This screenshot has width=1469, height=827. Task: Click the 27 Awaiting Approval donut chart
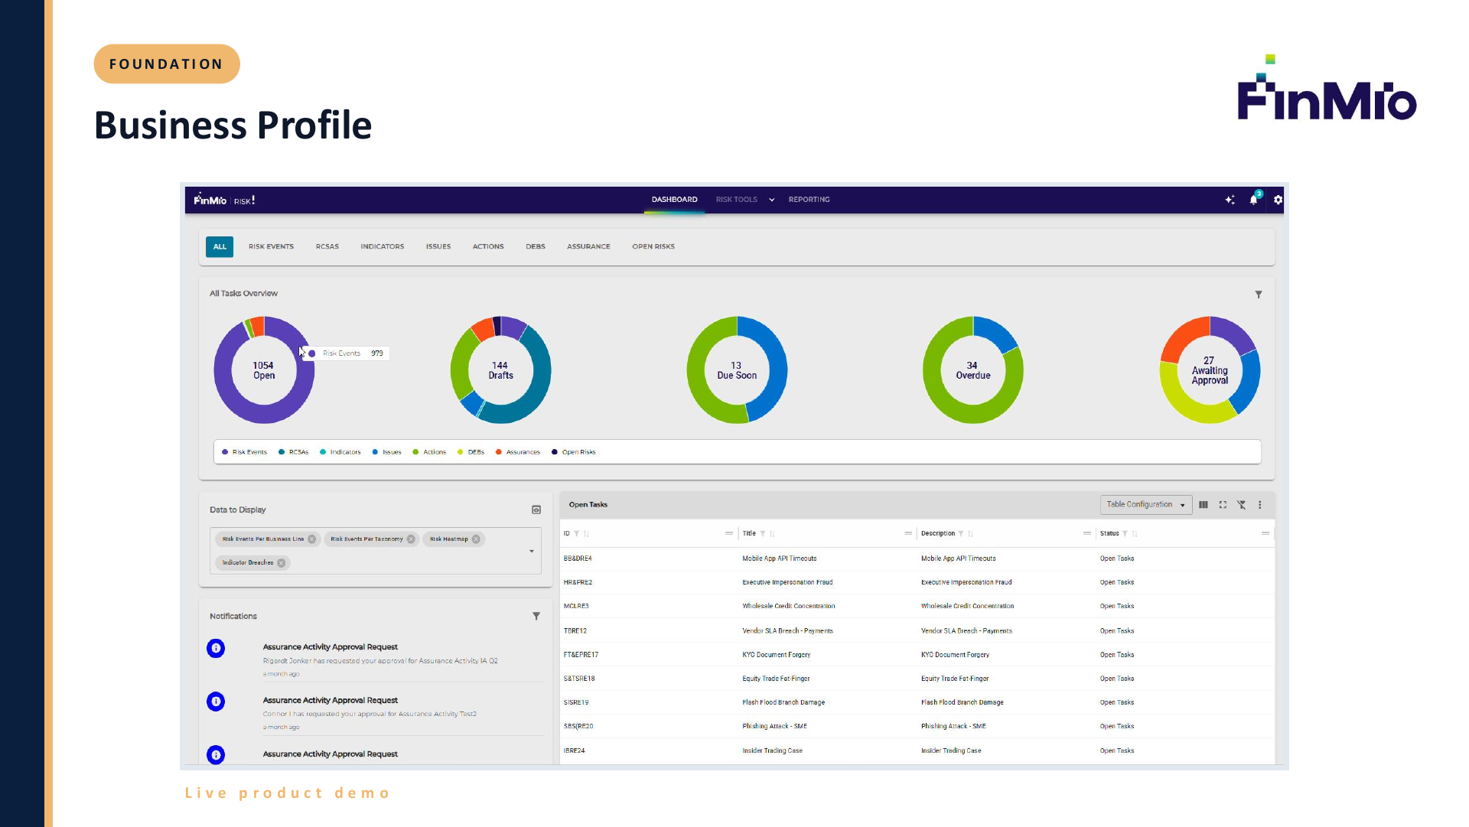[x=1209, y=370]
